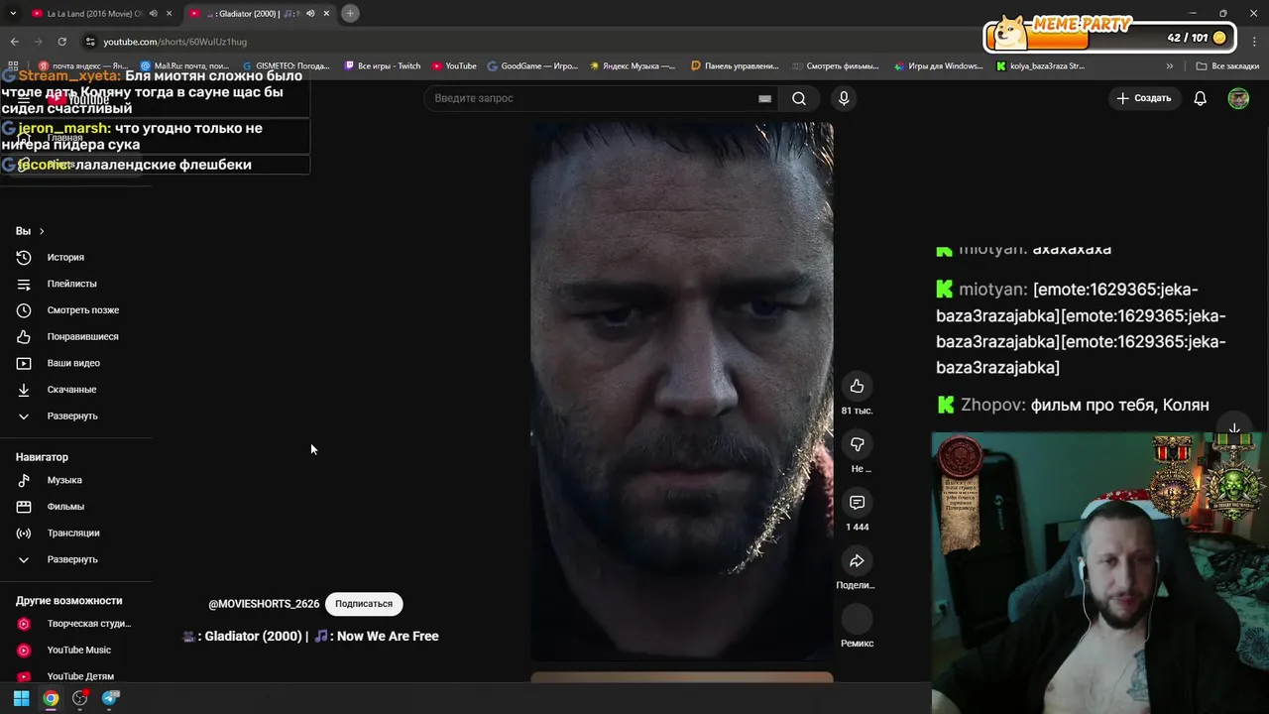Screen dimensions: 1269x714
Task: Start voice search with the microphone icon
Action: coord(844,98)
